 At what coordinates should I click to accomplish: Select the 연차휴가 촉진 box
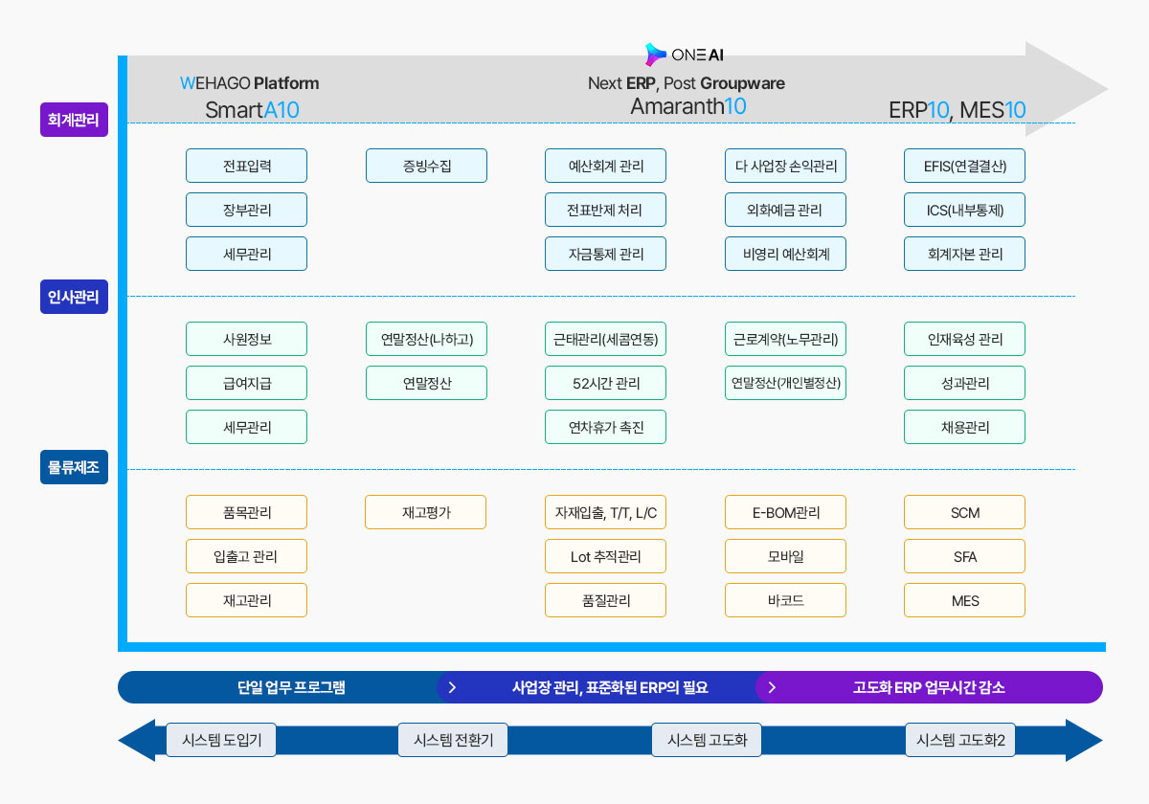tap(605, 427)
